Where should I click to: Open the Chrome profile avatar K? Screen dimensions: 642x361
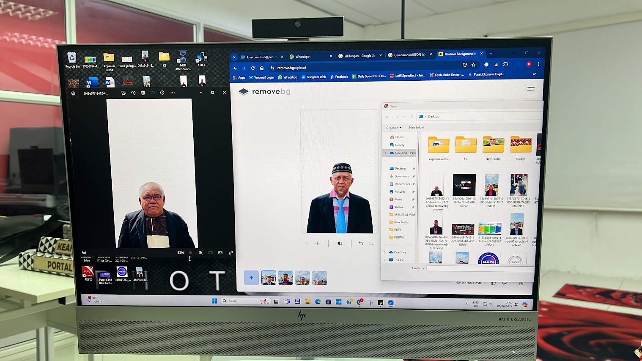point(529,64)
